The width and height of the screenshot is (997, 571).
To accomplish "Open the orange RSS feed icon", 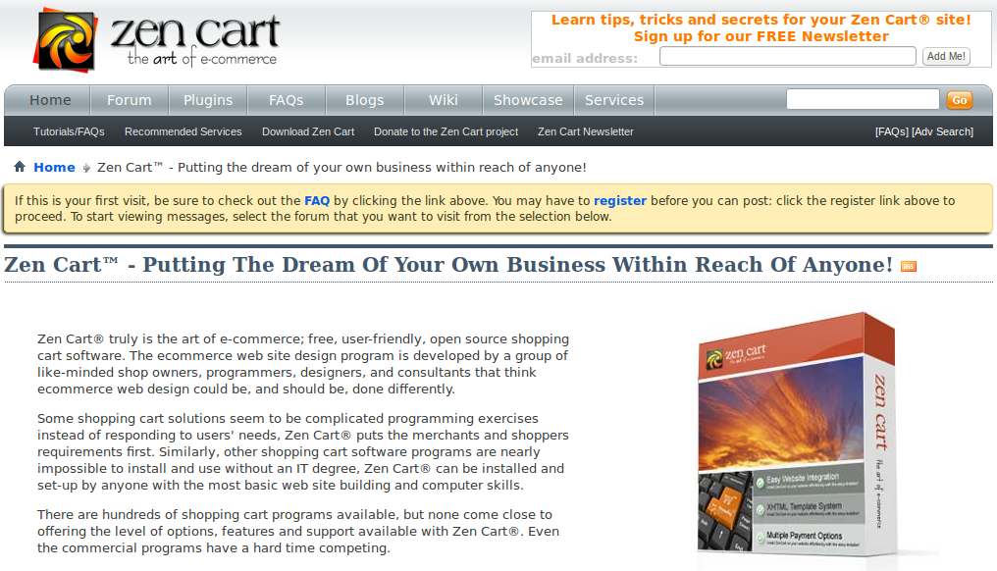I will [x=909, y=267].
